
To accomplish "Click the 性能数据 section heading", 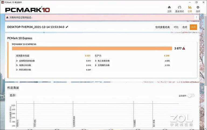I will click(x=13, y=88).
